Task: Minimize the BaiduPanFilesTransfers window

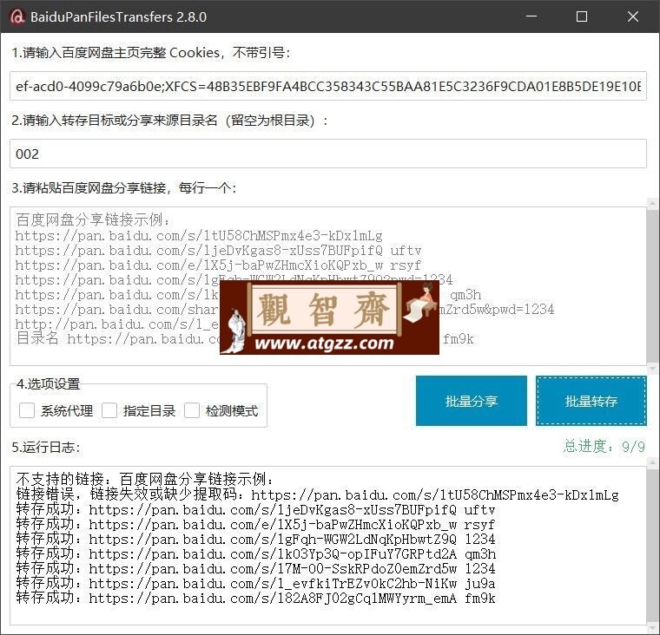Action: (531, 16)
